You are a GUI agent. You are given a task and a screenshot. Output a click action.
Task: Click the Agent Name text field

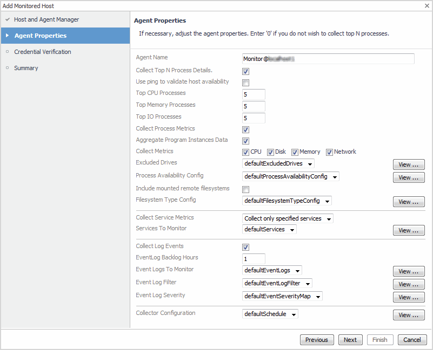[x=328, y=59]
